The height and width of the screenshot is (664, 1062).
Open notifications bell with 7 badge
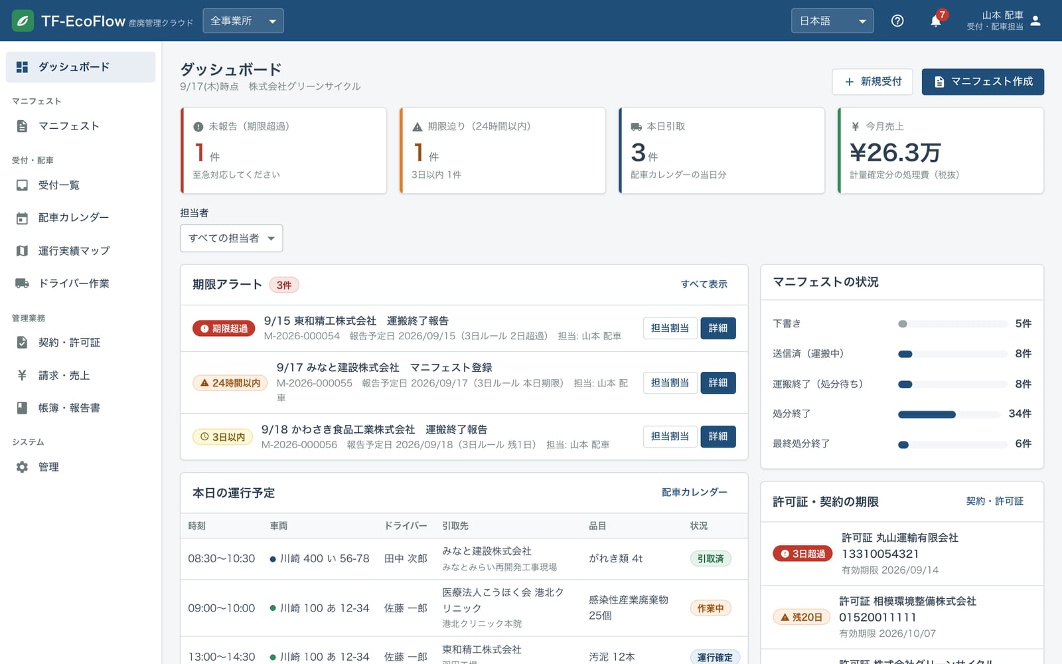pos(936,21)
